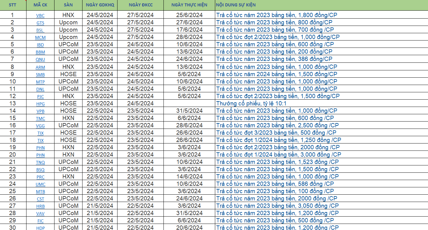Open the VBC stock code link
Viewport: 428px width, 230px height.
(x=40, y=16)
